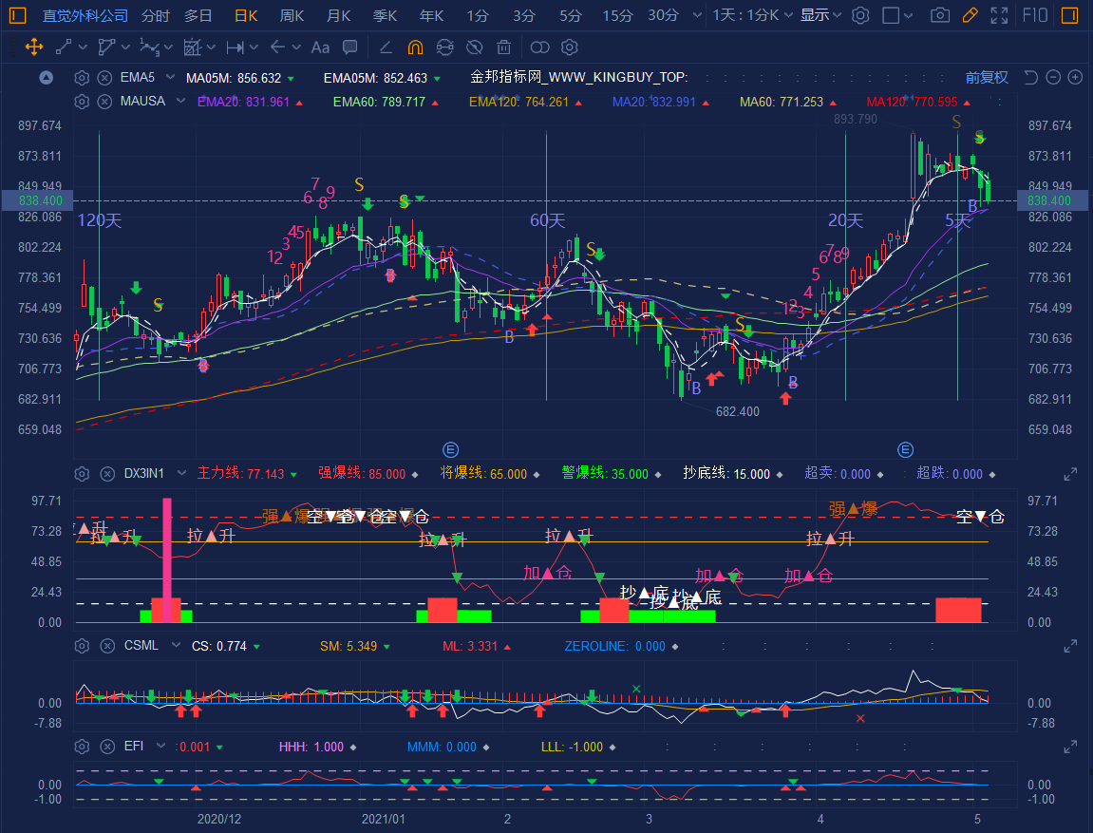Delete drawings with trash icon
The image size is (1093, 833).
click(x=504, y=47)
